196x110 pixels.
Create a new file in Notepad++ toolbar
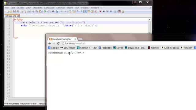pyautogui.click(x=8, y=12)
